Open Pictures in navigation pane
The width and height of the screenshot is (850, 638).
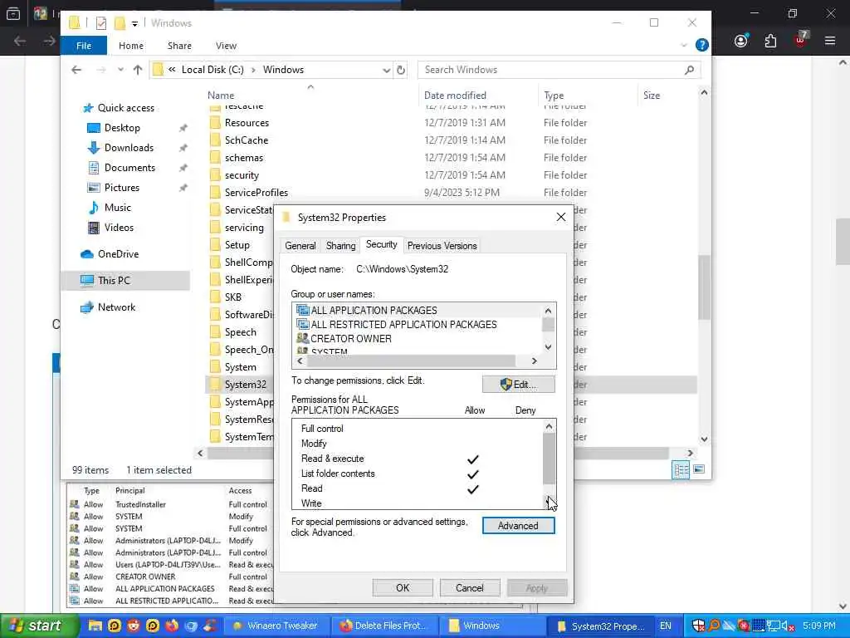(x=121, y=188)
